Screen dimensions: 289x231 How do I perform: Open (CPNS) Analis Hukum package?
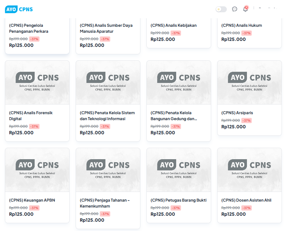241,25
